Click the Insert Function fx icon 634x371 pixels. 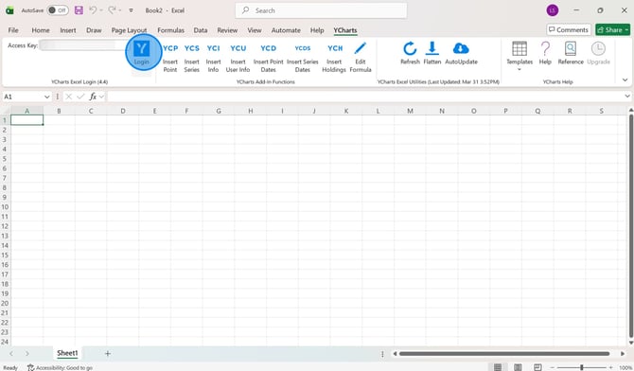click(x=93, y=97)
